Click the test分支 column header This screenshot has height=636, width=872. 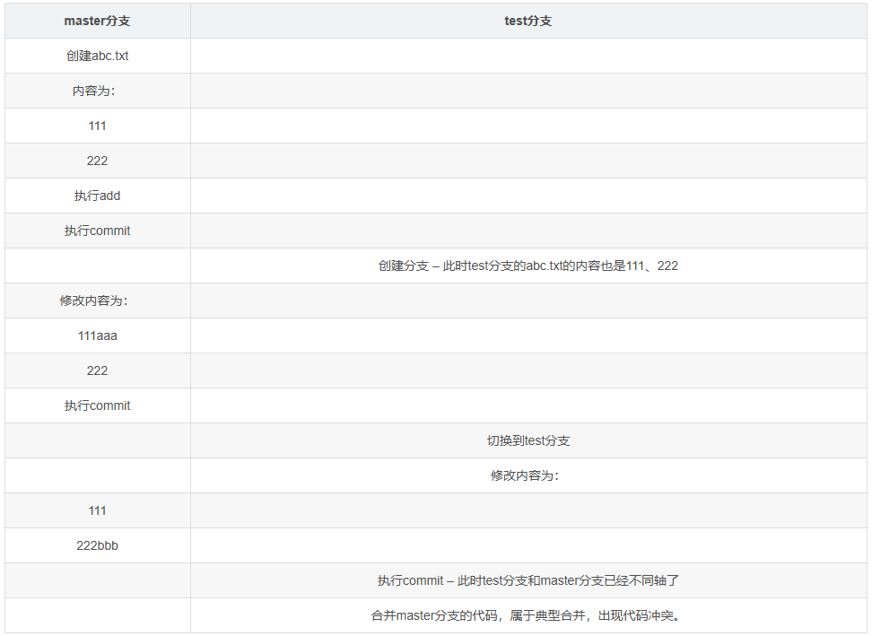[528, 21]
